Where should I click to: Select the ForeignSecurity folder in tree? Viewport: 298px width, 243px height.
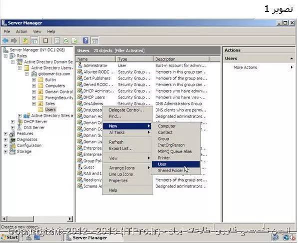click(x=59, y=97)
